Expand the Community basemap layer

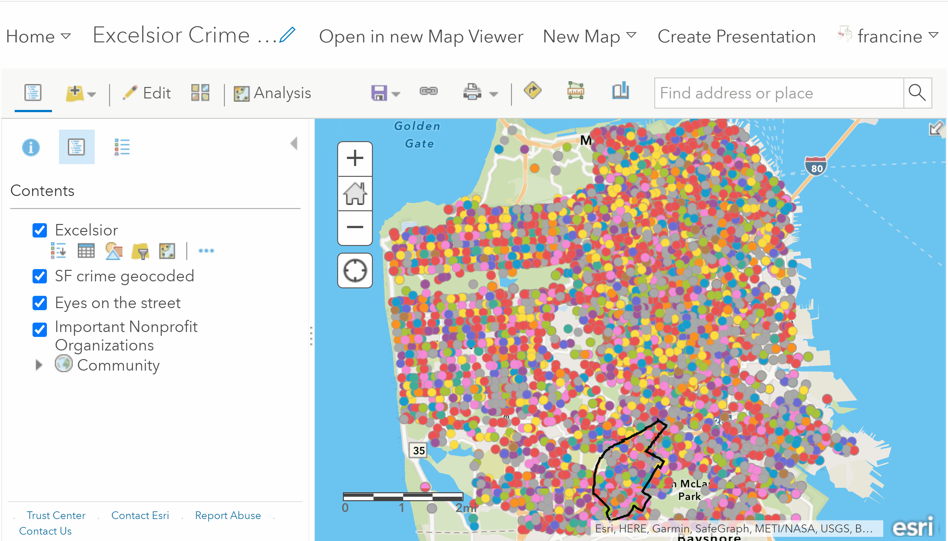[x=39, y=365]
